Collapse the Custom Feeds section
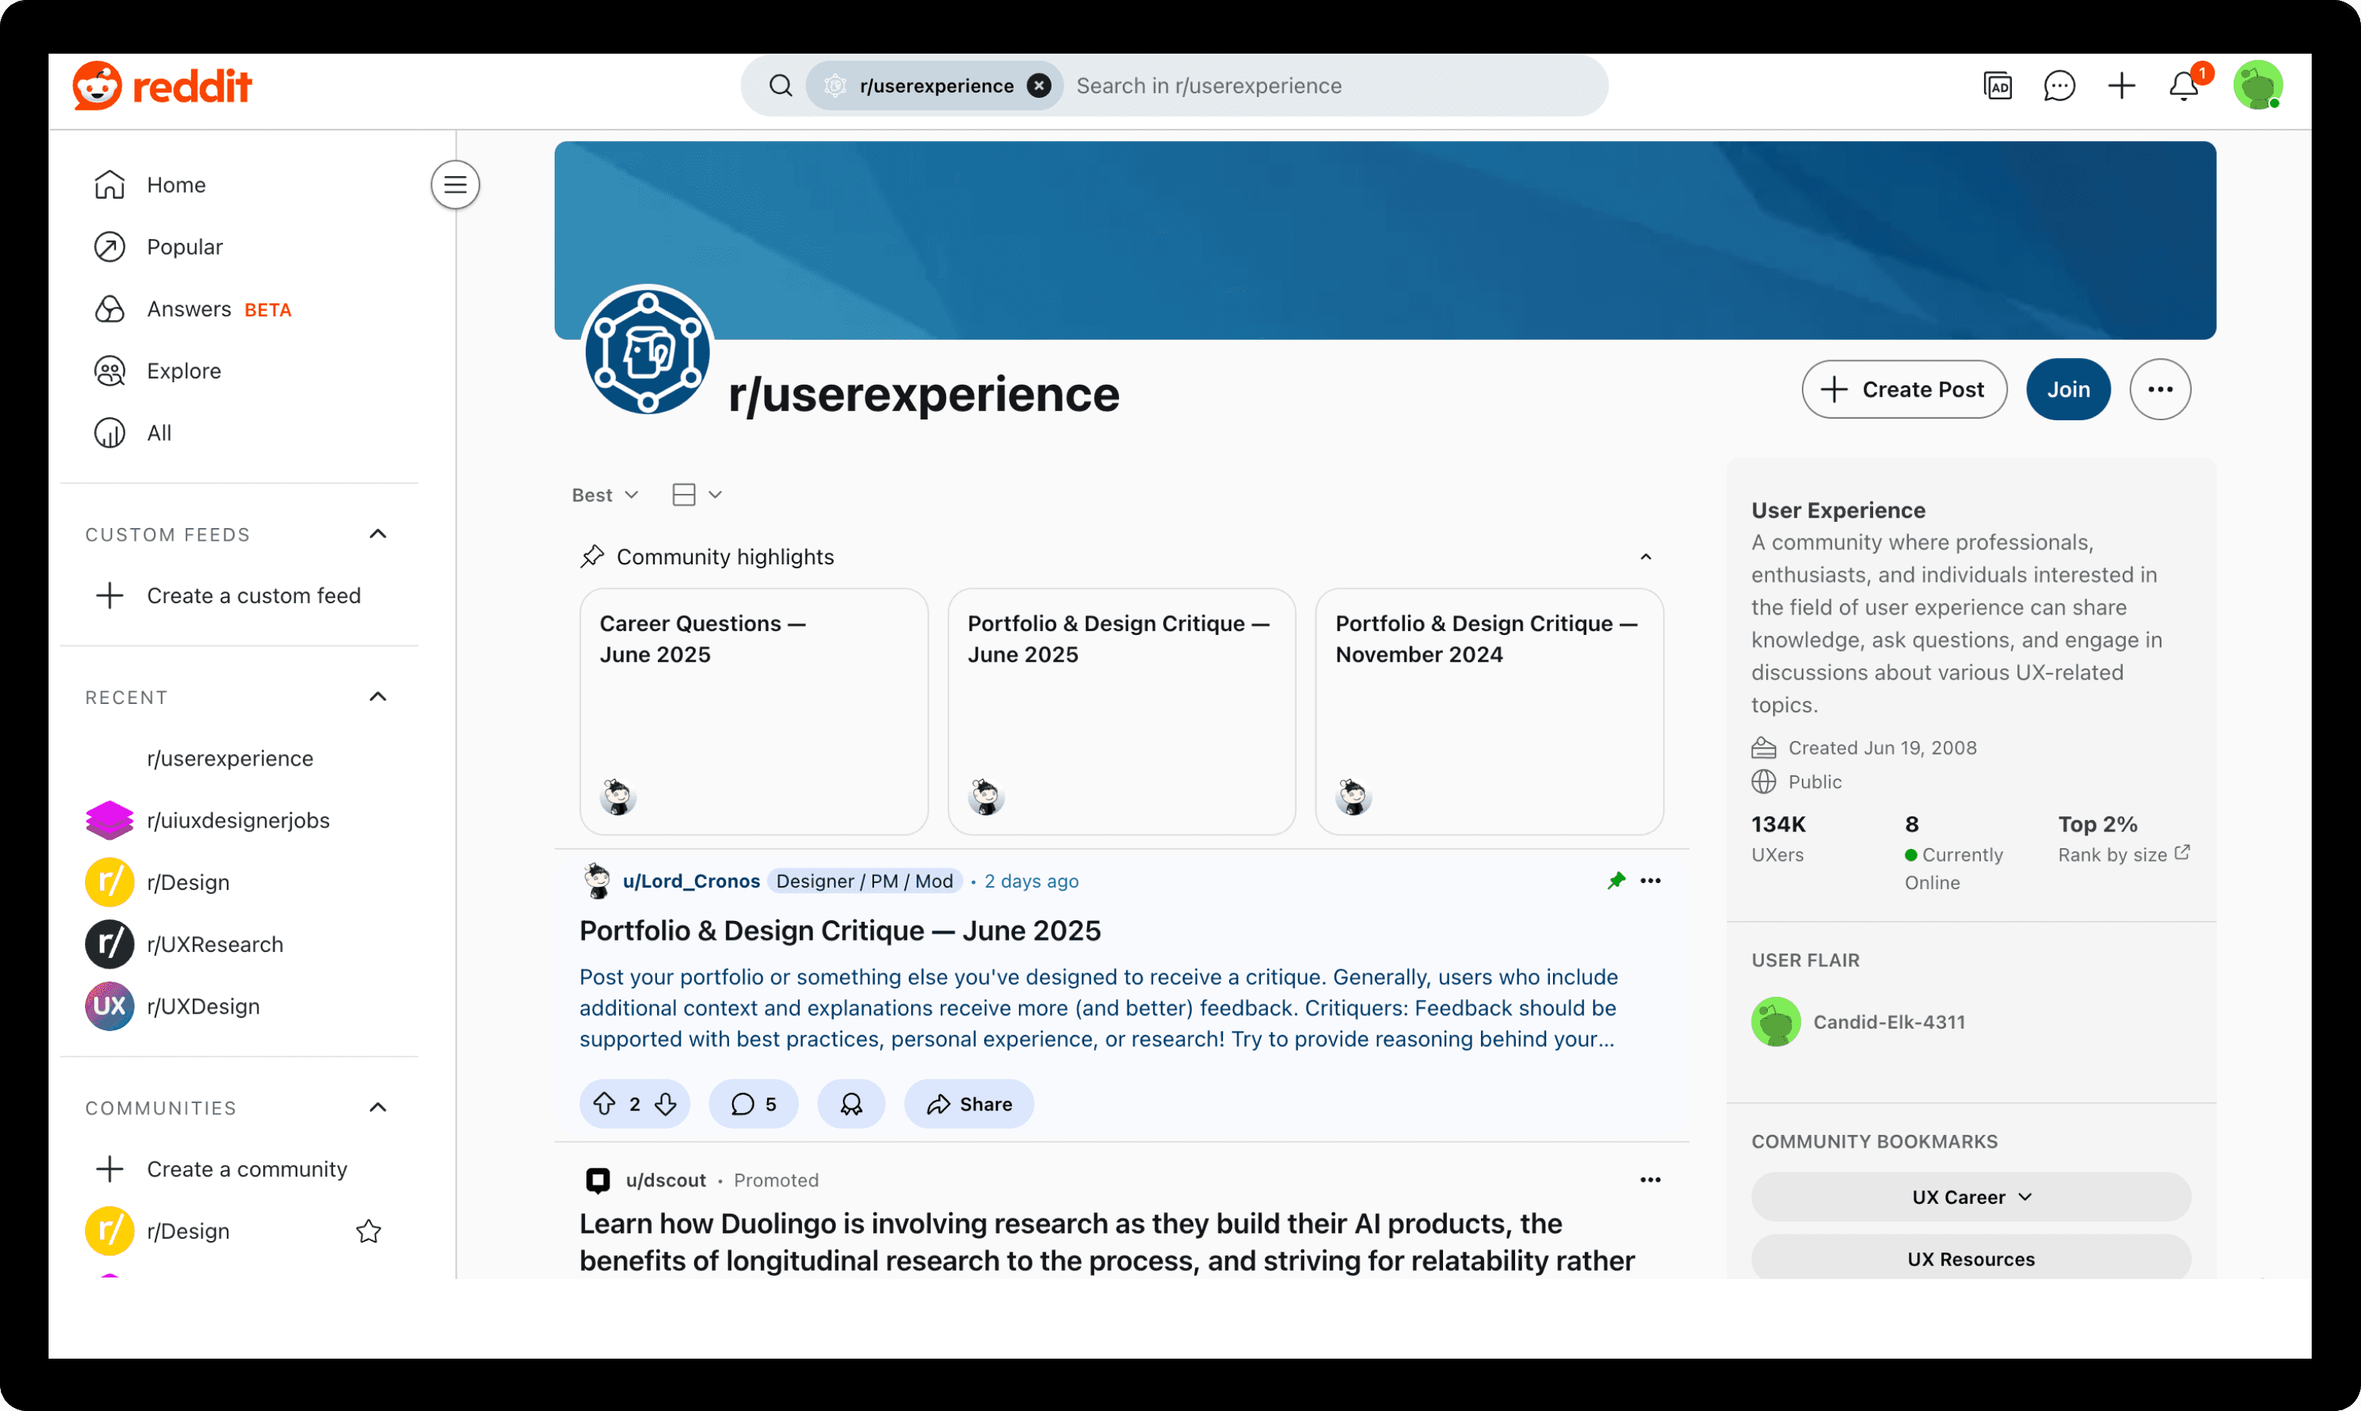 [x=378, y=533]
